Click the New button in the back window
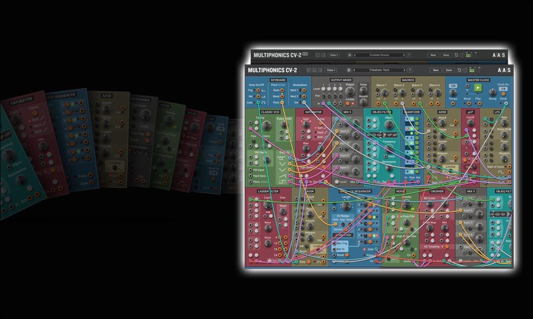 [x=433, y=55]
